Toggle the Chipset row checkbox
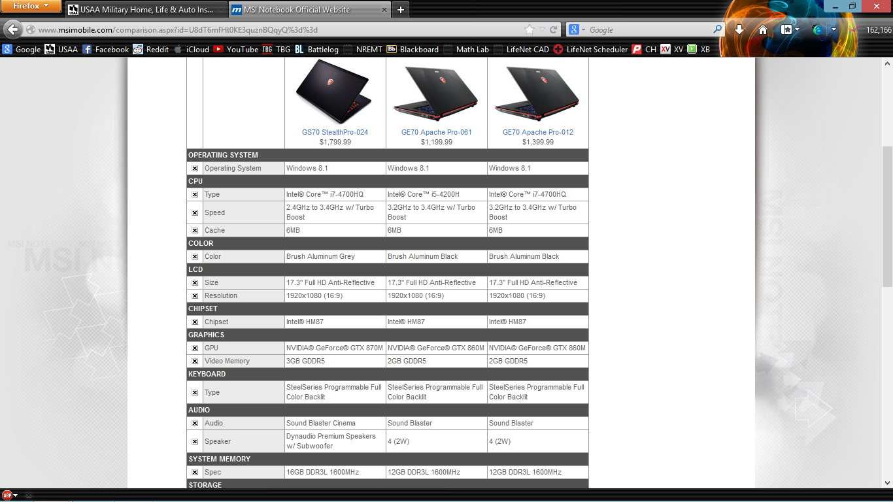The image size is (893, 502). coord(195,322)
